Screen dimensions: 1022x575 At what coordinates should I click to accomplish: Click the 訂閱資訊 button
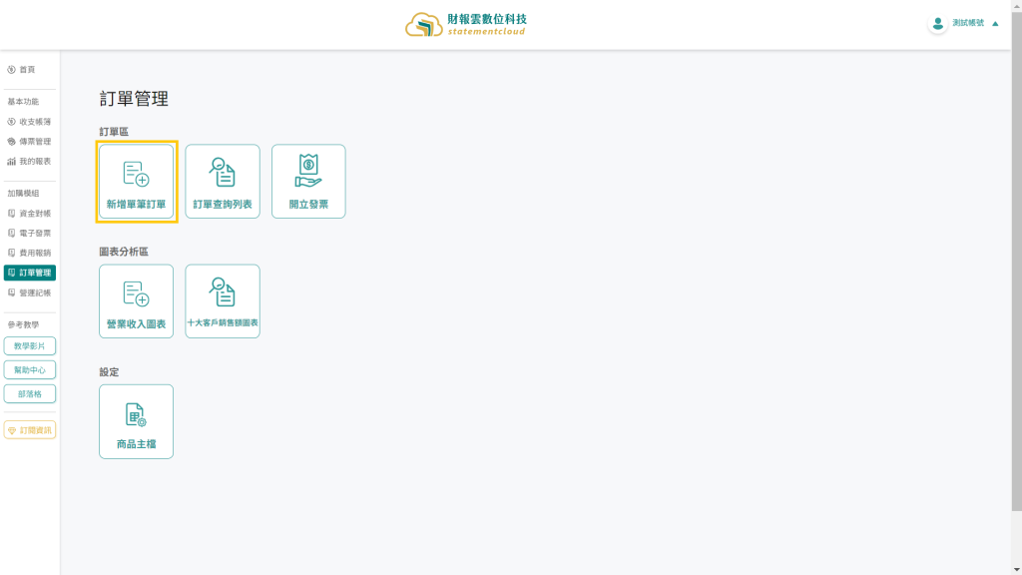(30, 430)
